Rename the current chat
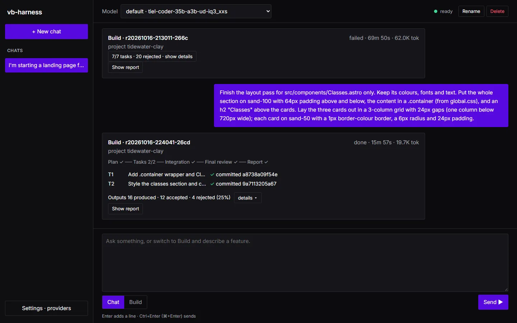Screen dimensions: 517x323 (471, 11)
